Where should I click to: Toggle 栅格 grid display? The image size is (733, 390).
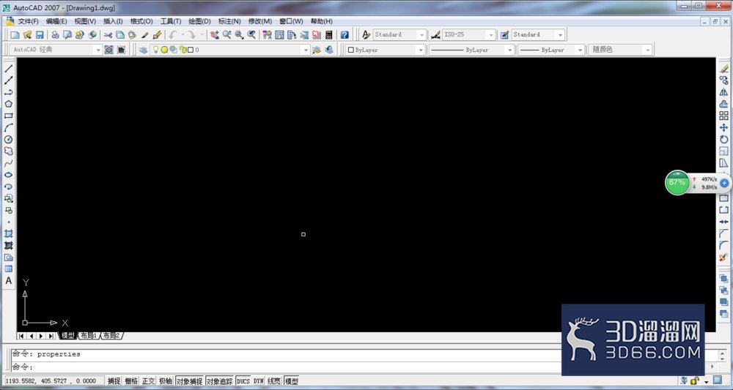coord(131,381)
